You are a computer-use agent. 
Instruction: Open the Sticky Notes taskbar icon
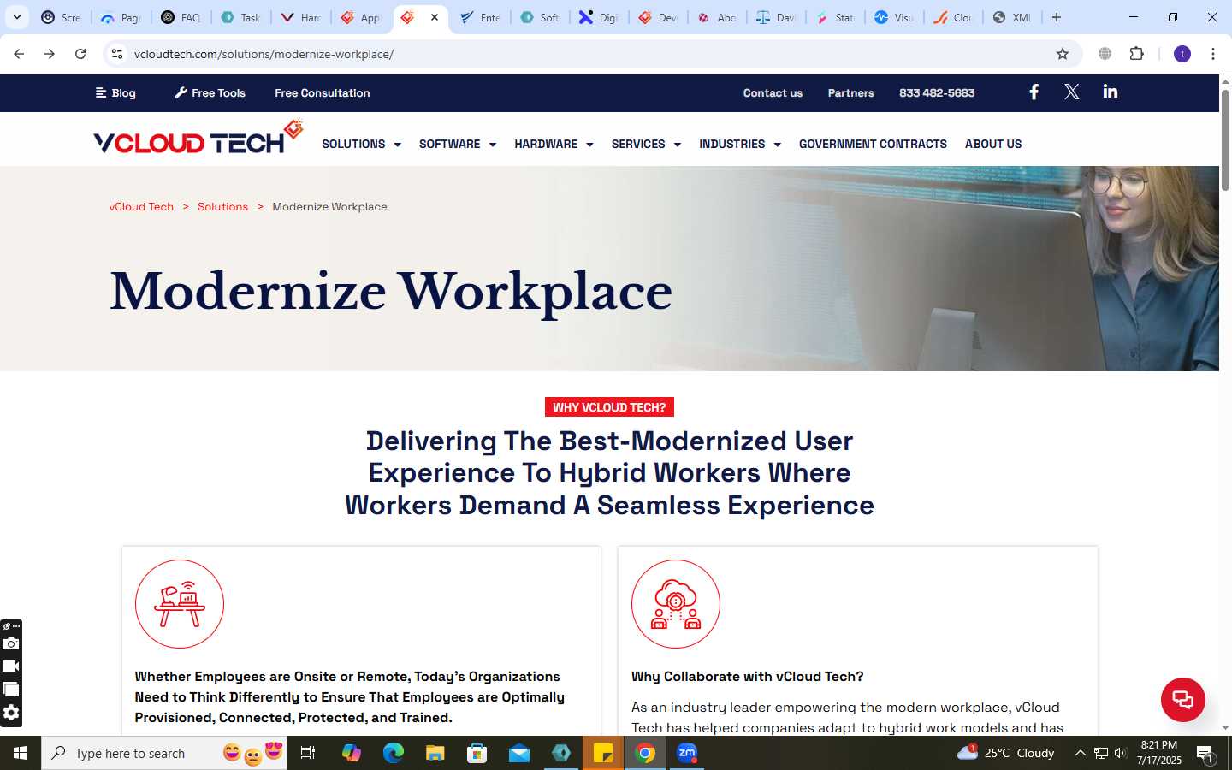[x=603, y=753]
